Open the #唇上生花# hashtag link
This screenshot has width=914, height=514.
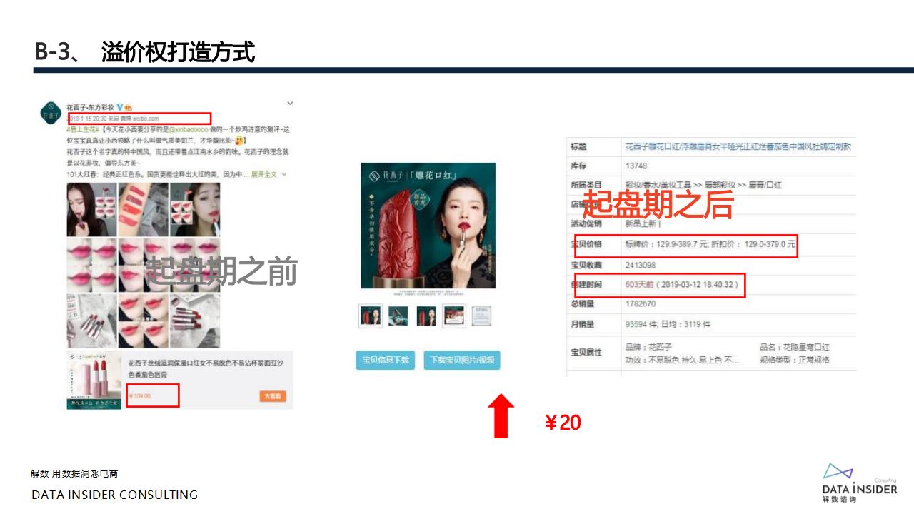click(x=82, y=130)
